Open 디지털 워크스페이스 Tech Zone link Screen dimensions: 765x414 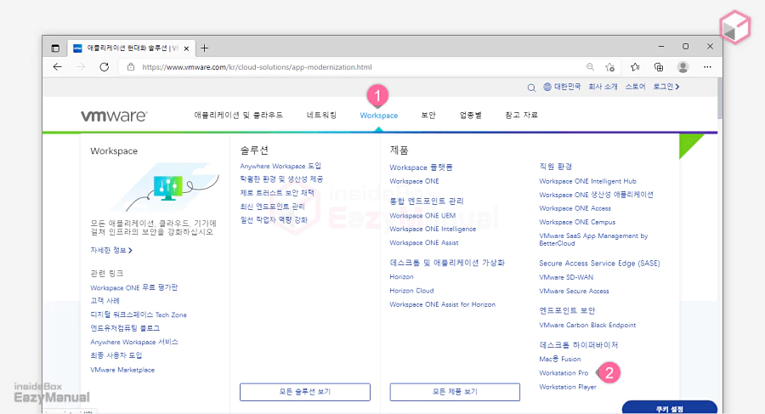pos(139,315)
